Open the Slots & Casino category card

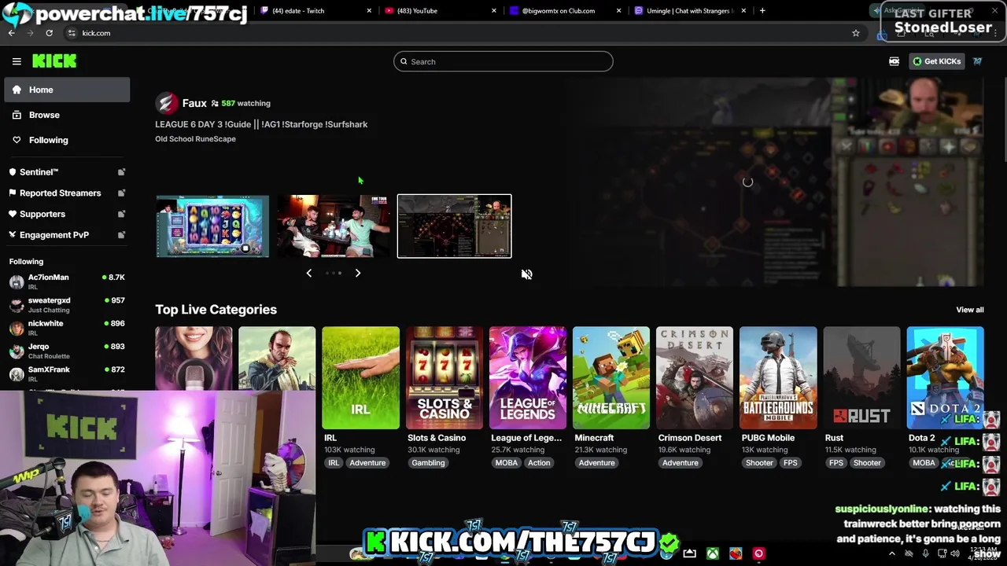(x=444, y=378)
